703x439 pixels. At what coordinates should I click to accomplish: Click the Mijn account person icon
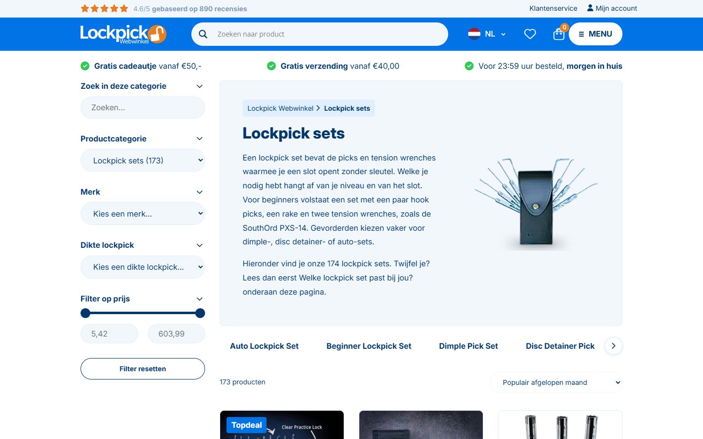coord(590,8)
